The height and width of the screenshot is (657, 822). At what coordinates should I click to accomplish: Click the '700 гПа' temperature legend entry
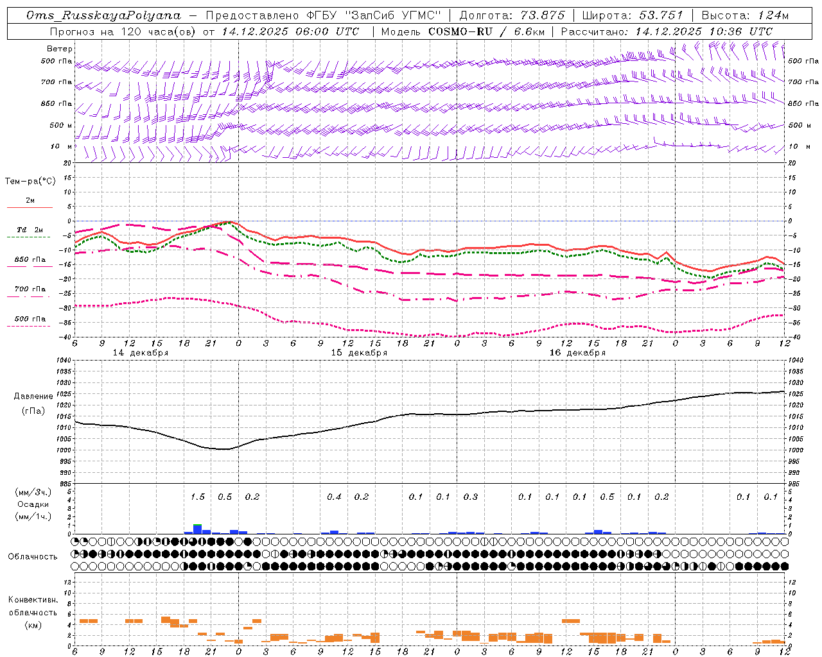pos(30,289)
